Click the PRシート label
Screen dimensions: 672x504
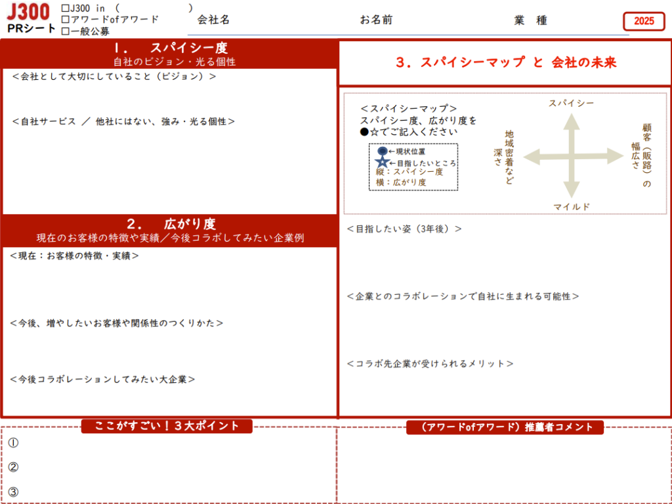(x=31, y=28)
